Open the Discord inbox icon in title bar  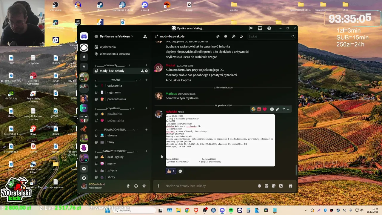260,28
